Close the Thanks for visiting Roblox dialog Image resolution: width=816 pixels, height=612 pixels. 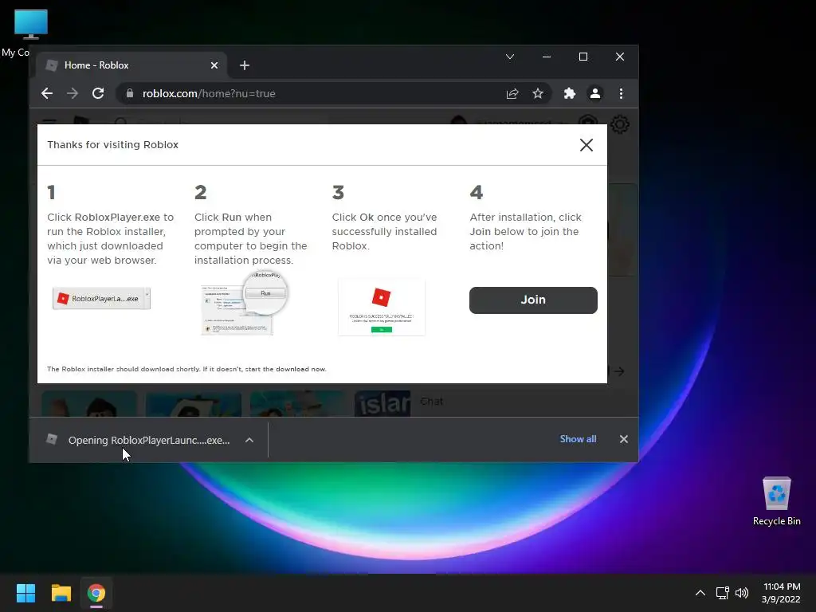click(586, 145)
